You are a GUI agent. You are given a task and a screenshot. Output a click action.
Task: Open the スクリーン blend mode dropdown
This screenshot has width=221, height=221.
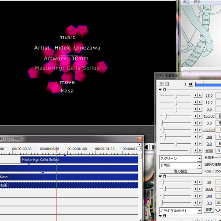(x=180, y=159)
